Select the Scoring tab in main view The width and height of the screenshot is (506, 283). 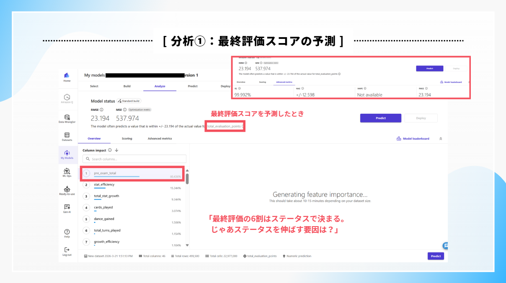tap(127, 138)
